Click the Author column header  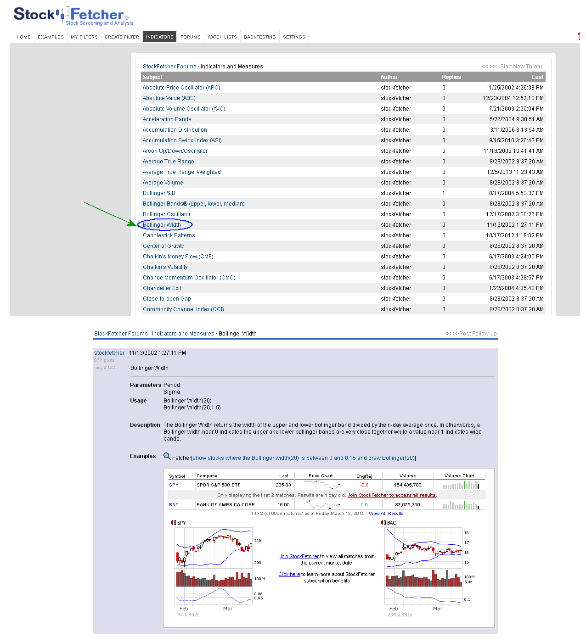pyautogui.click(x=389, y=77)
